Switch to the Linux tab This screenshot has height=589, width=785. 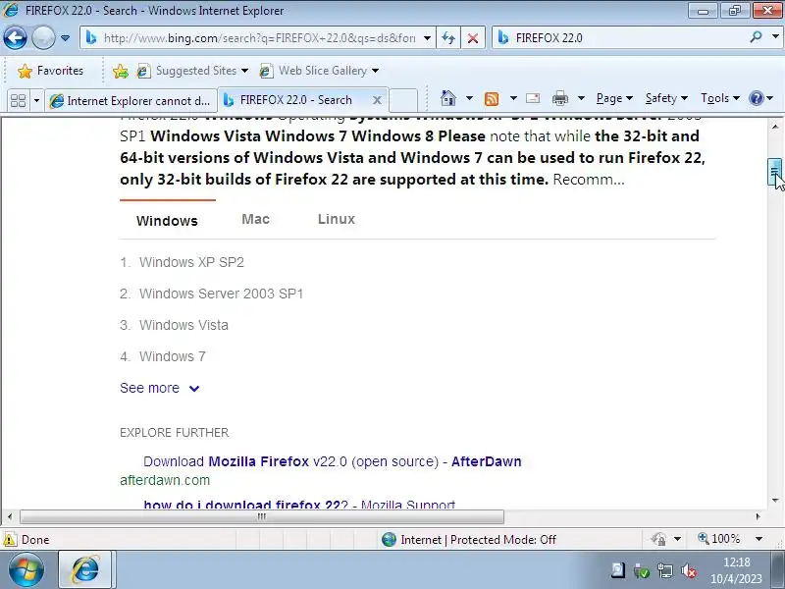click(337, 219)
